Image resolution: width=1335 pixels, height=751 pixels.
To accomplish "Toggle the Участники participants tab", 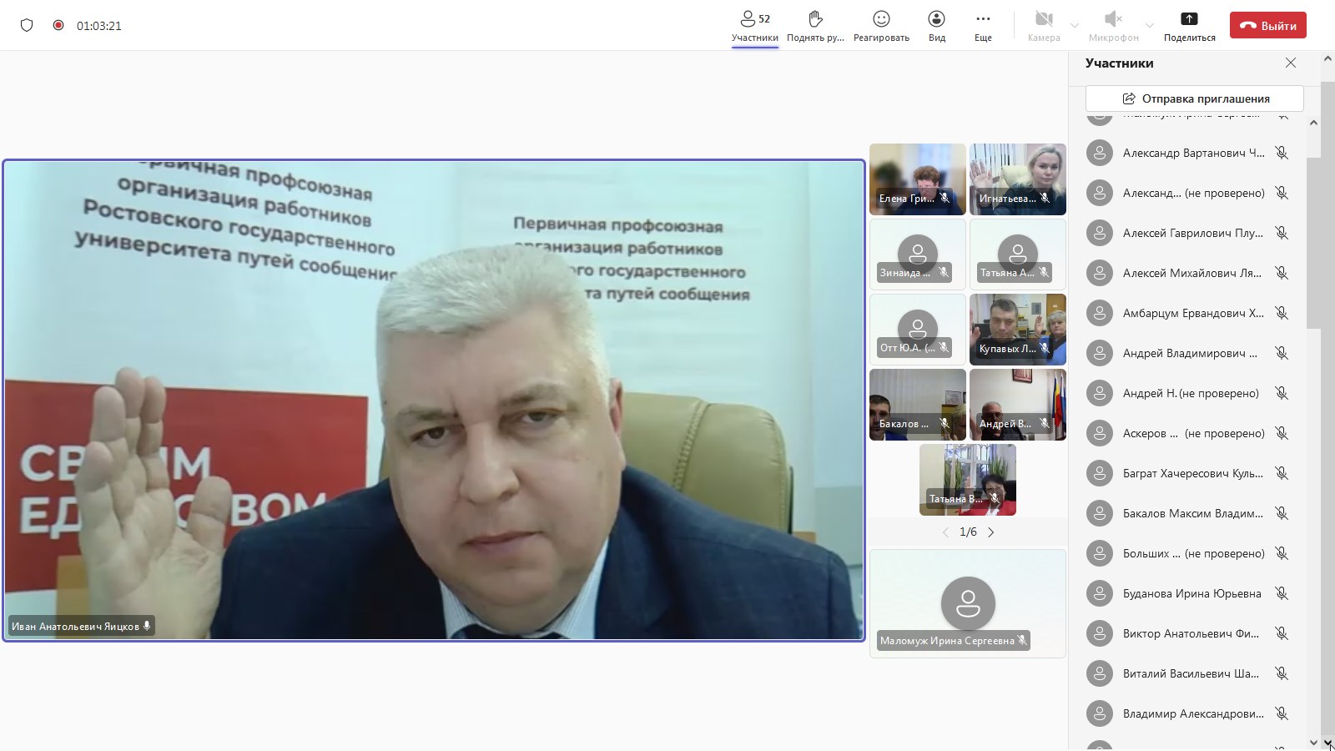I will click(x=754, y=25).
